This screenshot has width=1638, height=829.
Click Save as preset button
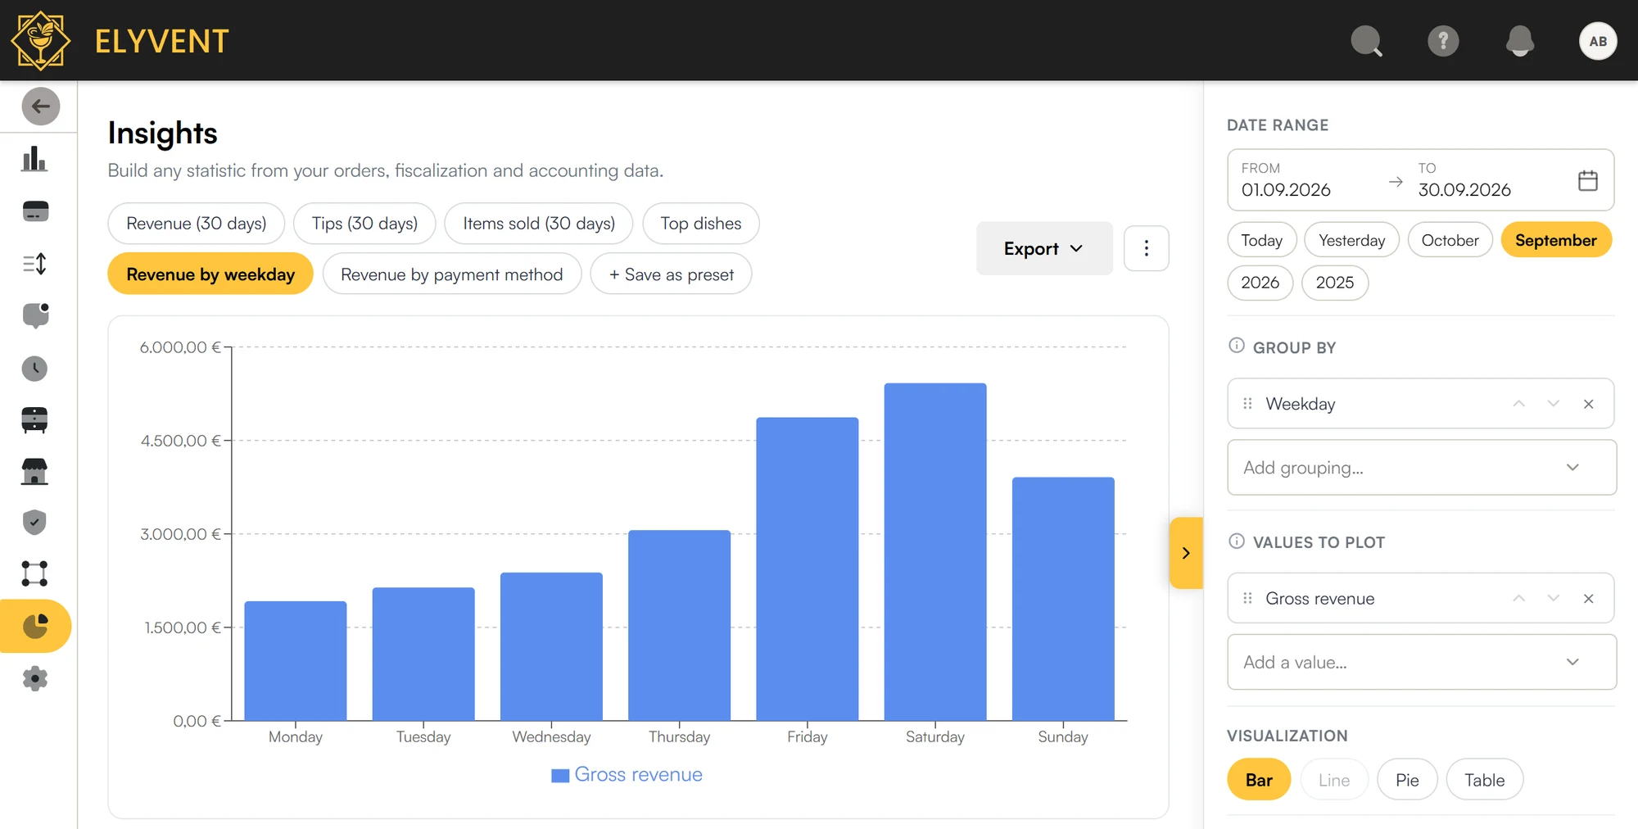[671, 274]
